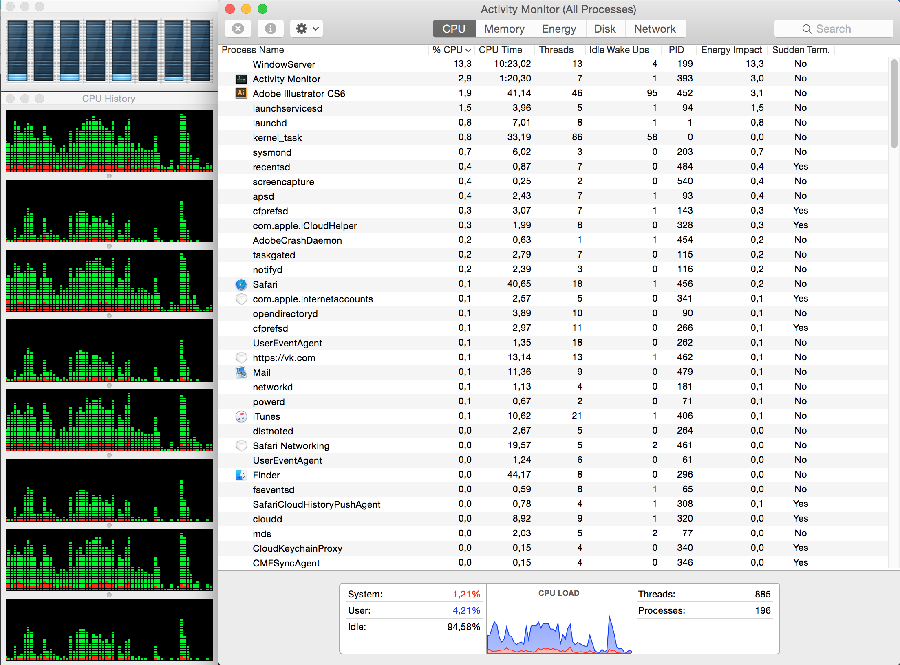Select the distnoted process row
The image size is (900, 665).
553,431
